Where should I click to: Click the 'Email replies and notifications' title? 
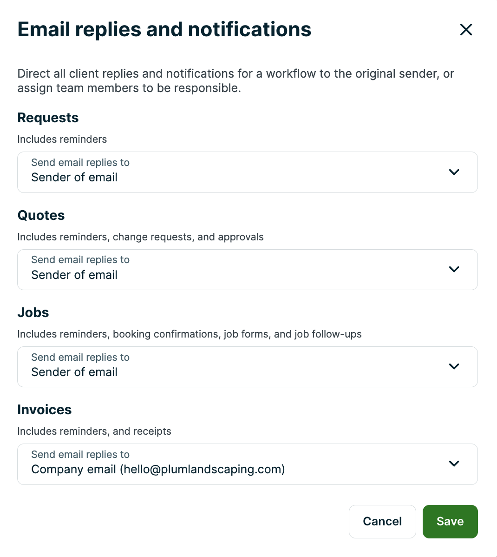click(164, 30)
